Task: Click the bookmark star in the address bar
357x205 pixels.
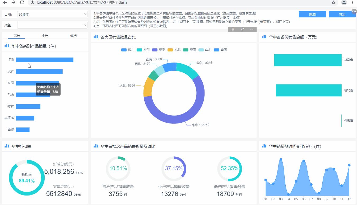Action: 334,2
